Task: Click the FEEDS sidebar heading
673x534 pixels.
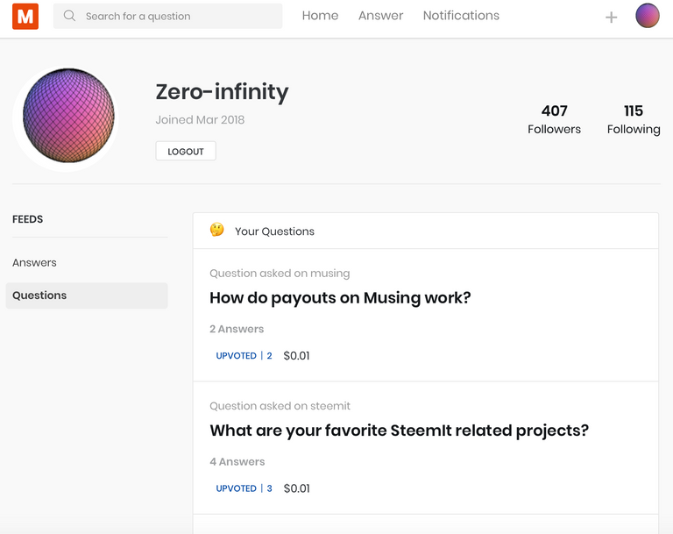Action: point(27,219)
